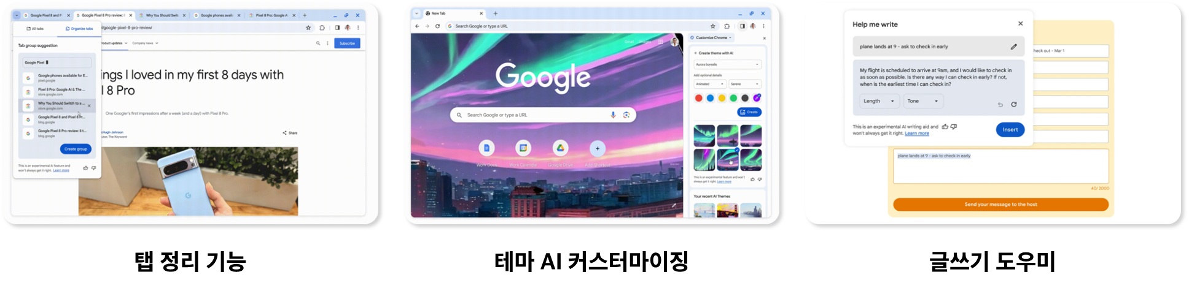Open 'Learn more' link in tab organizer panel
This screenshot has width=1189, height=291.
coord(61,170)
